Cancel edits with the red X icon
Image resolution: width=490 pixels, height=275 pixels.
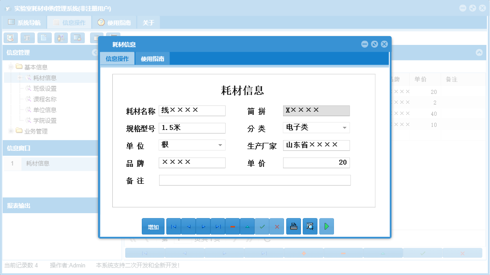point(276,226)
